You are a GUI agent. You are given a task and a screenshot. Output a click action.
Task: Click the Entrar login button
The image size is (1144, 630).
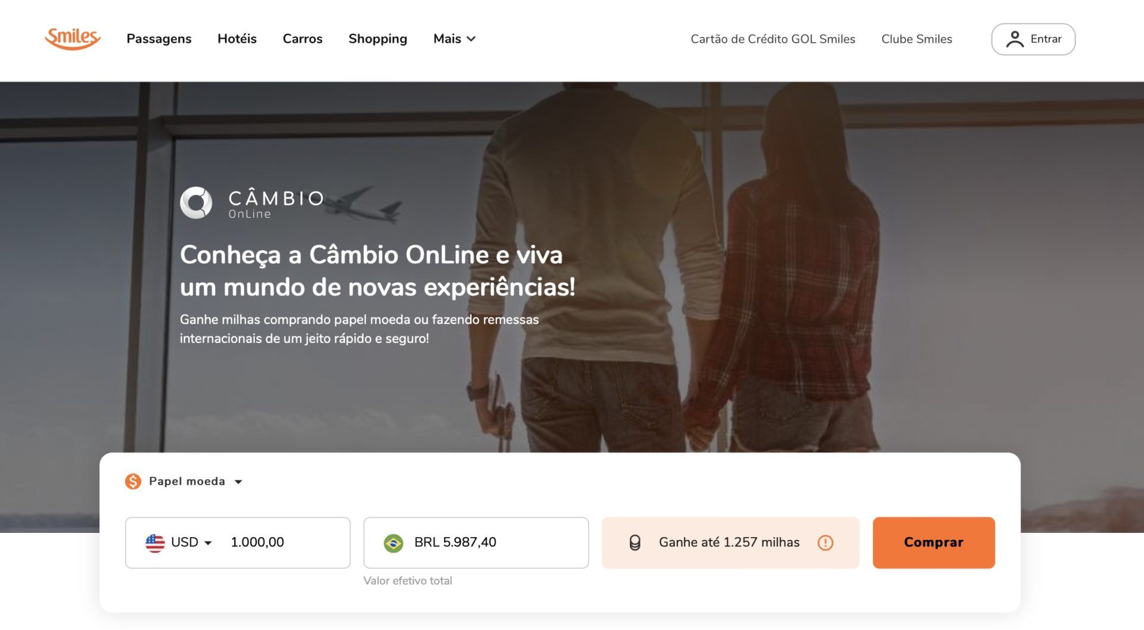point(1033,39)
